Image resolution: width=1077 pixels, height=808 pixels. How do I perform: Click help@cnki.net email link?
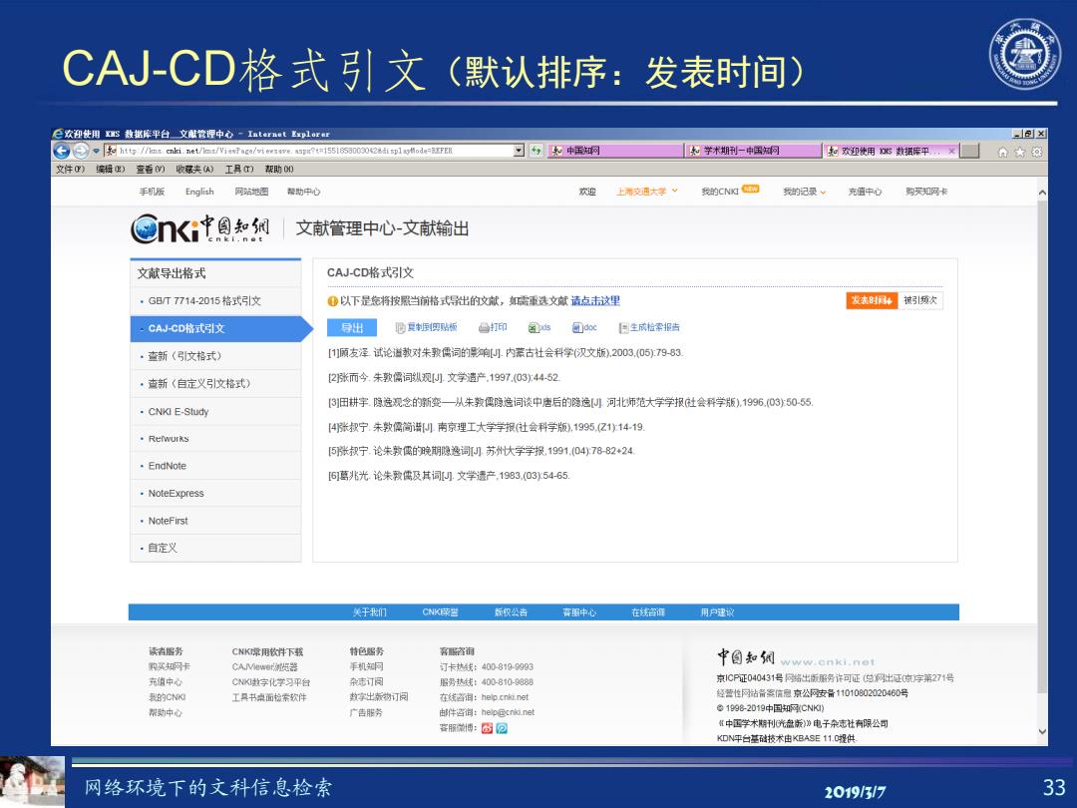click(508, 712)
